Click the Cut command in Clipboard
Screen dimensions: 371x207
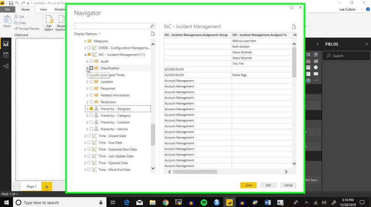(19, 17)
